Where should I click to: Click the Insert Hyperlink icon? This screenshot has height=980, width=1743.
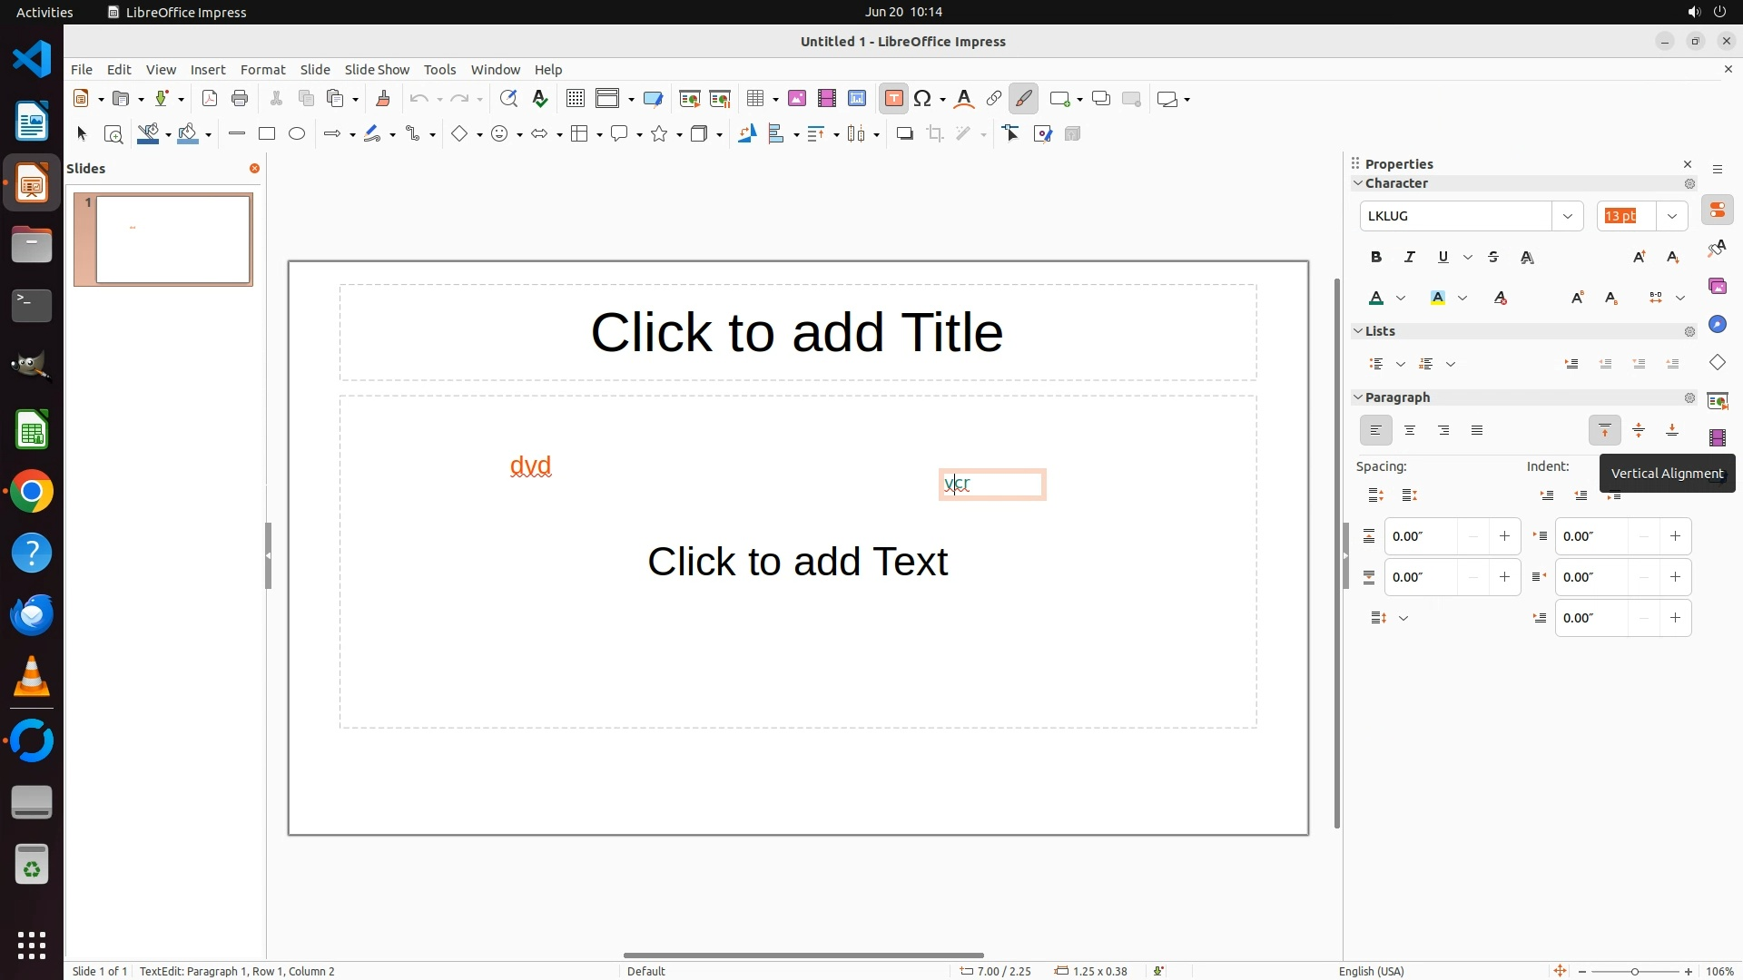[x=994, y=99]
